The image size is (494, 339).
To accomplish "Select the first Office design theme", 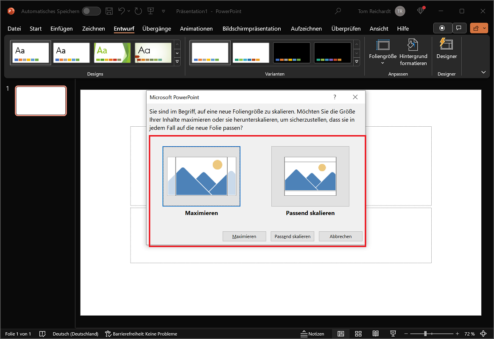I will [31, 53].
